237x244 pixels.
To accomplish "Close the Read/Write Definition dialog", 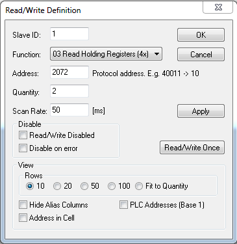I will 218,8.
